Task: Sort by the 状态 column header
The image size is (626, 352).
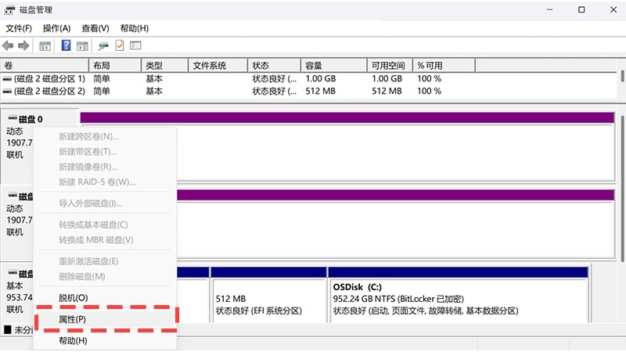Action: coord(275,66)
